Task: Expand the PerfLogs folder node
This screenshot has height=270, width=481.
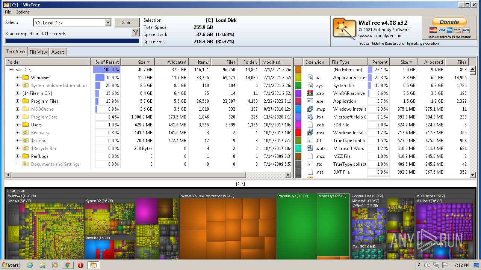Action: [x=18, y=156]
